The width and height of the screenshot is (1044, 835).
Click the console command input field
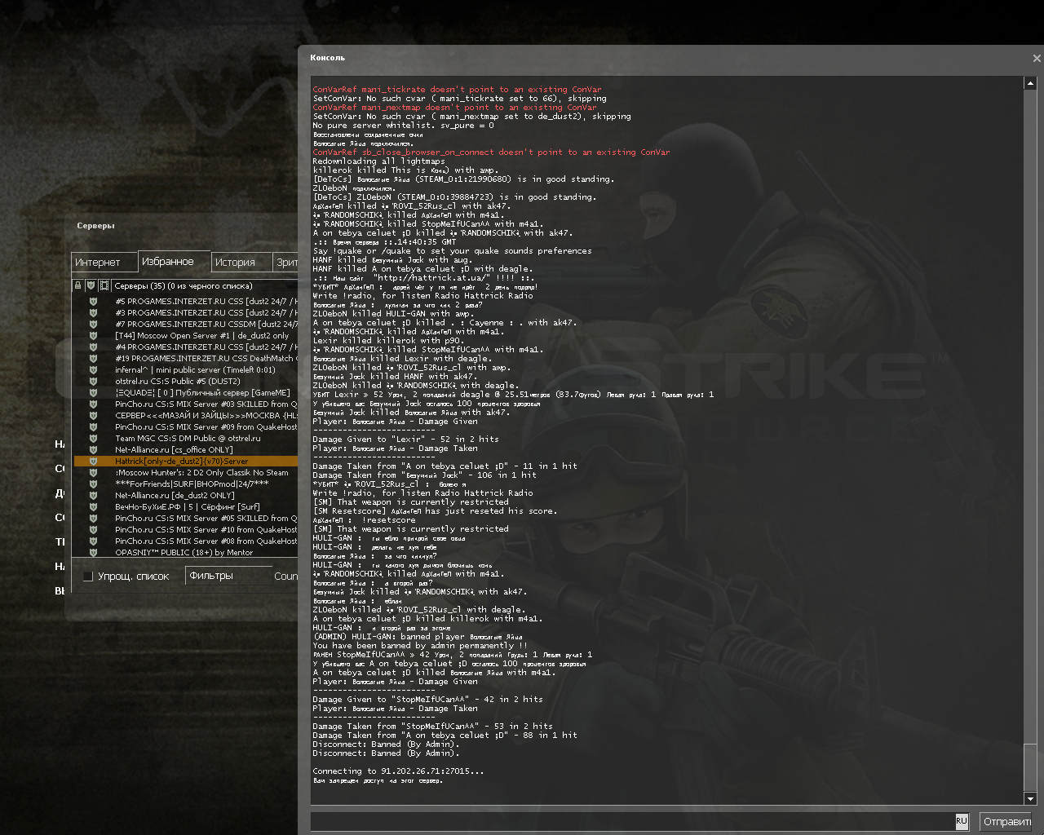(632, 821)
